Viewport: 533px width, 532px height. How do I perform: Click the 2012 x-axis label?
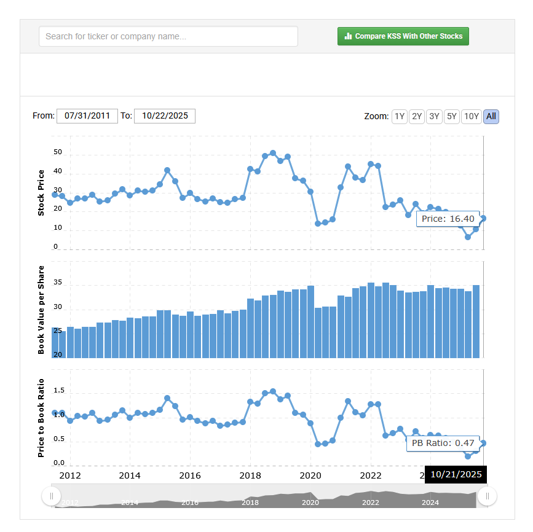tap(70, 475)
